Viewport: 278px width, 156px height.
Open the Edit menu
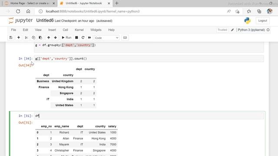(x=25, y=30)
